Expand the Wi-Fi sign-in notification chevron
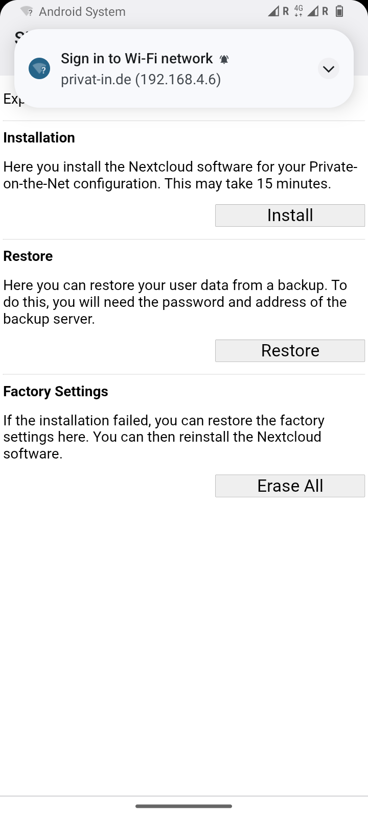 pyautogui.click(x=329, y=68)
